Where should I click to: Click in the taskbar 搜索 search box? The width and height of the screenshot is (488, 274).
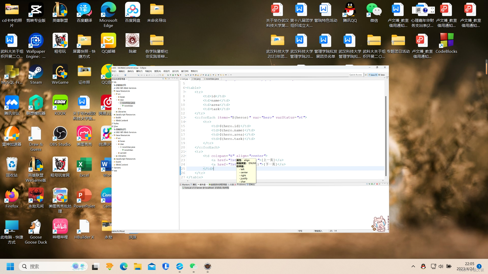[x=53, y=266]
